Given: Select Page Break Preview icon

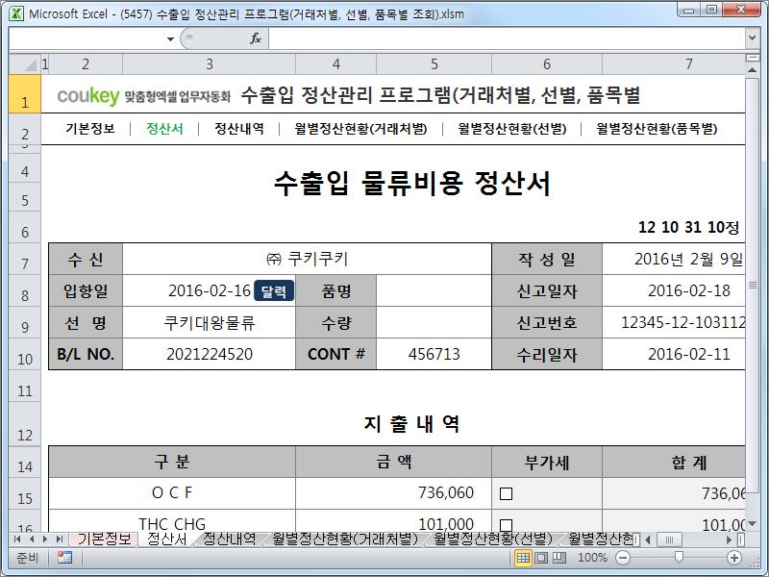Looking at the screenshot, I should click(559, 558).
